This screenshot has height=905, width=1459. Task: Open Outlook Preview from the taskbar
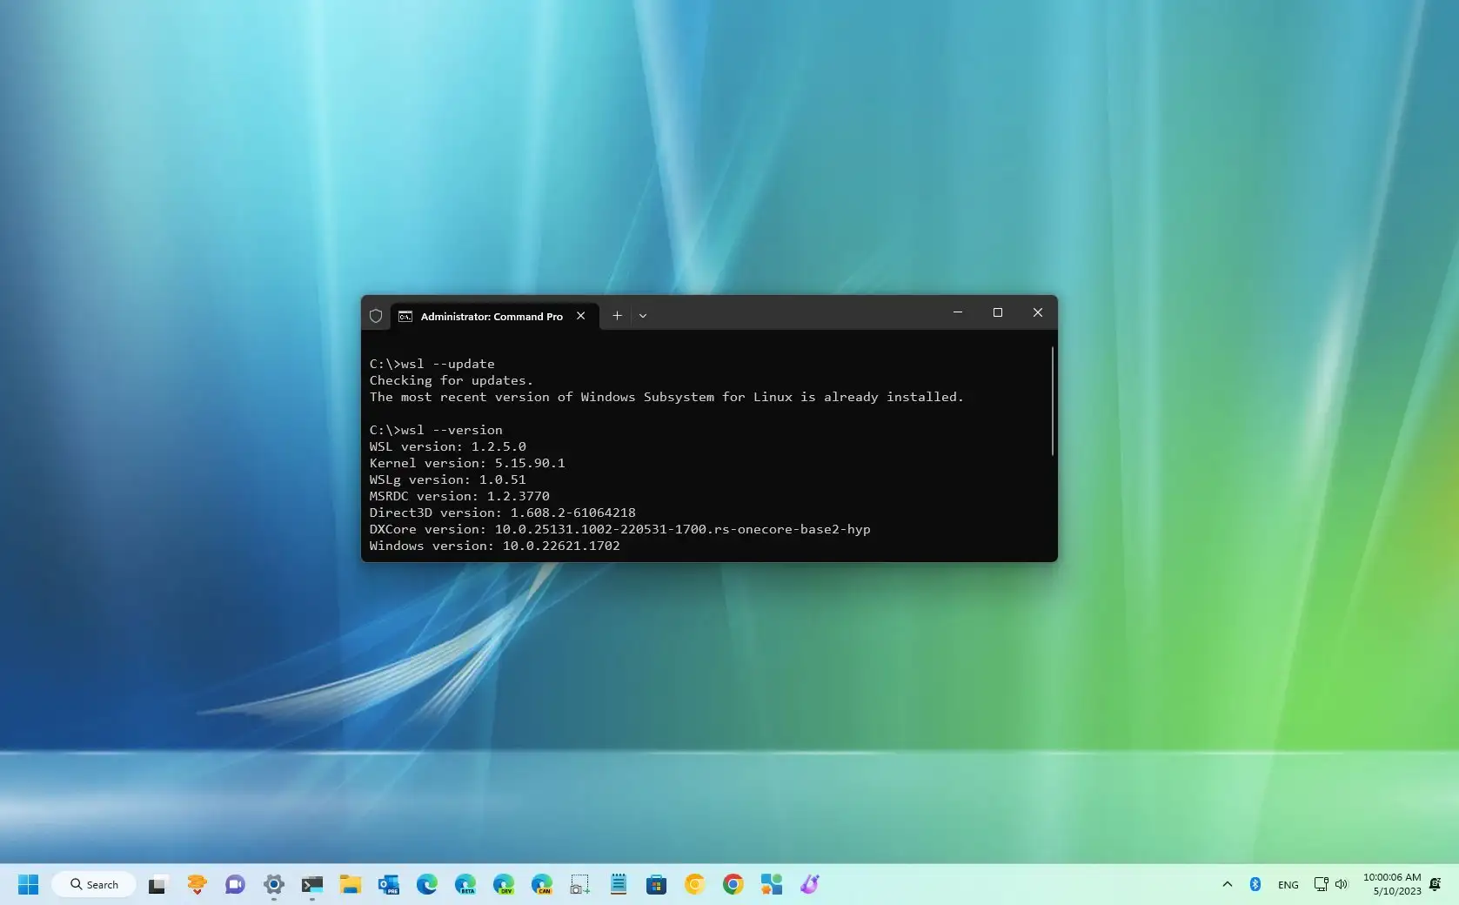point(389,884)
